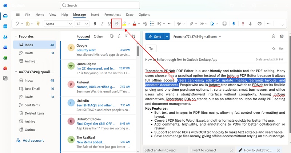Viewport: 291px width, 153px height.
Task: Open the font size dropdown
Action: (x=82, y=24)
